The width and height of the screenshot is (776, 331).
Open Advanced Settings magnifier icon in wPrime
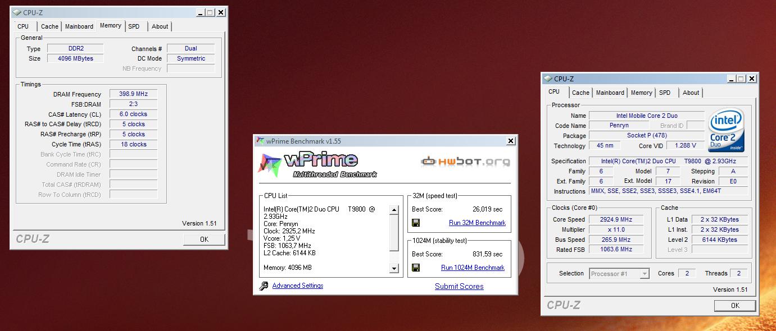[x=264, y=286]
